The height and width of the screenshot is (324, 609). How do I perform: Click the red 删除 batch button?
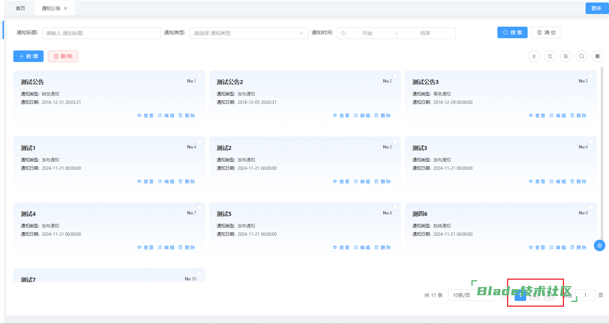pos(63,56)
